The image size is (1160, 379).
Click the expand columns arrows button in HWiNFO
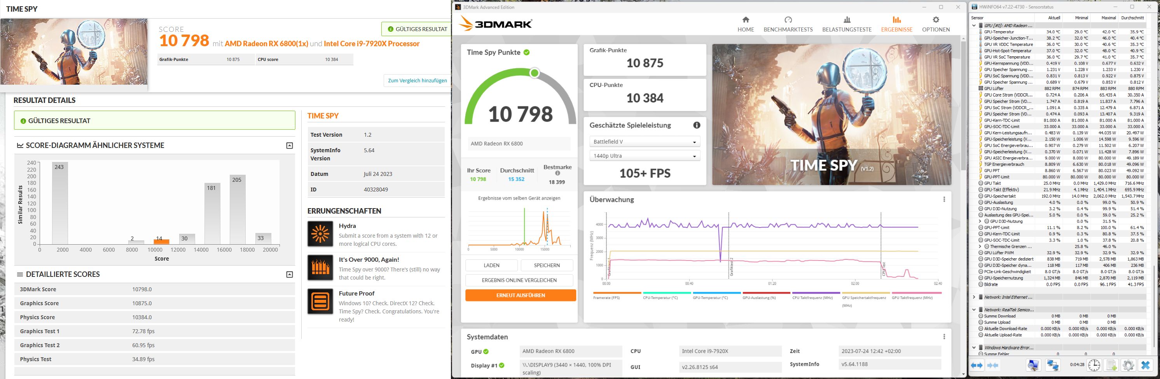tap(976, 365)
